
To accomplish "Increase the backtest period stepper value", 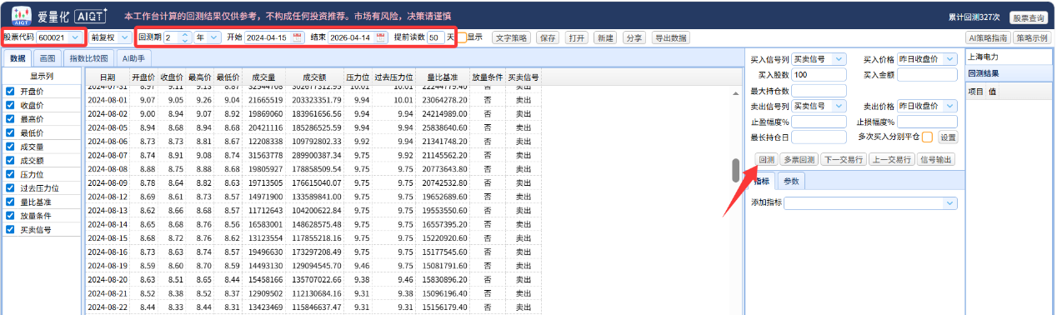I will pos(185,34).
